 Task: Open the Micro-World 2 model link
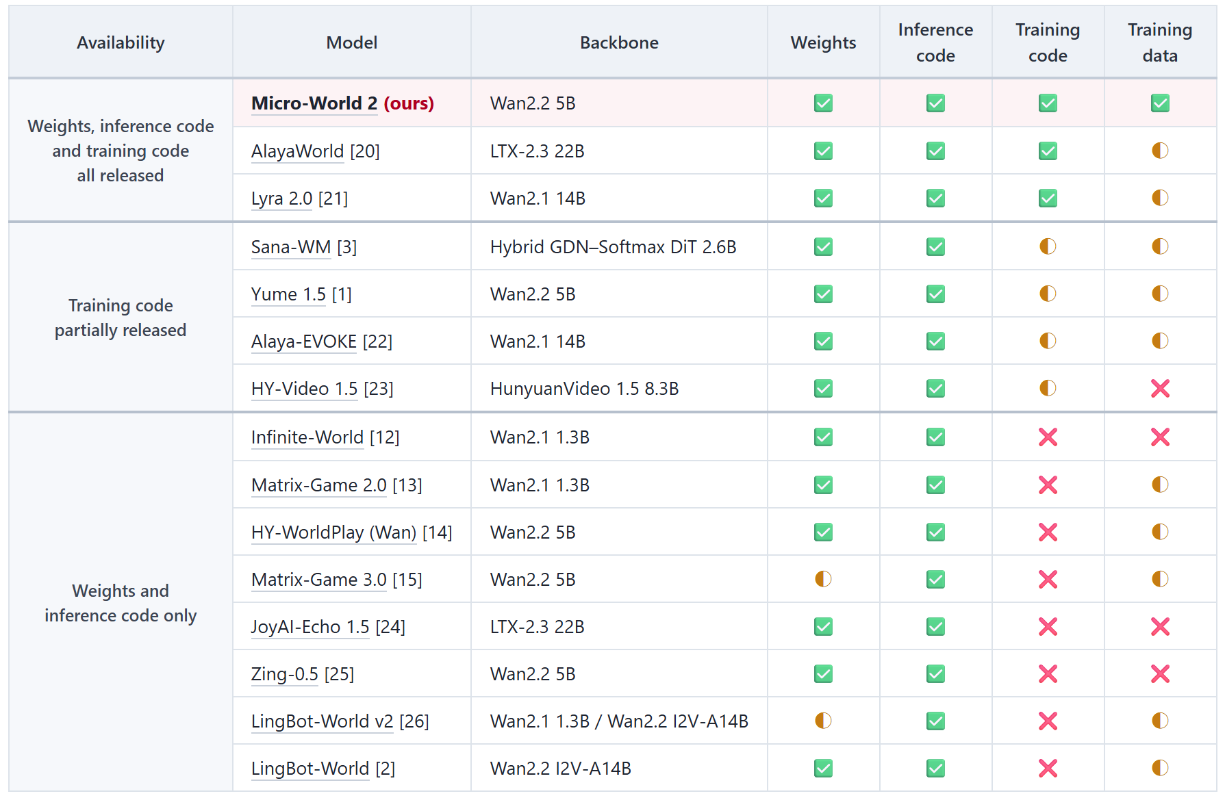[x=314, y=103]
